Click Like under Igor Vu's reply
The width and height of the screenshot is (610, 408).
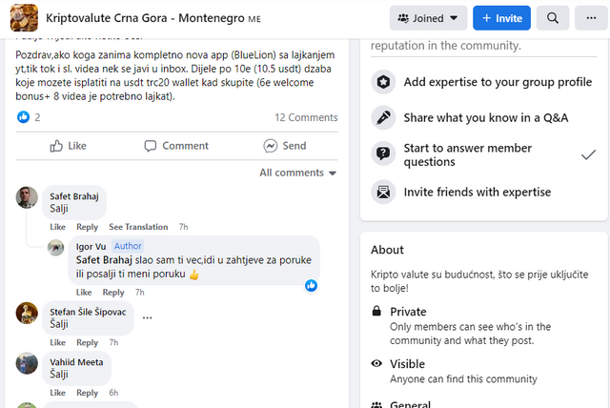coord(84,293)
